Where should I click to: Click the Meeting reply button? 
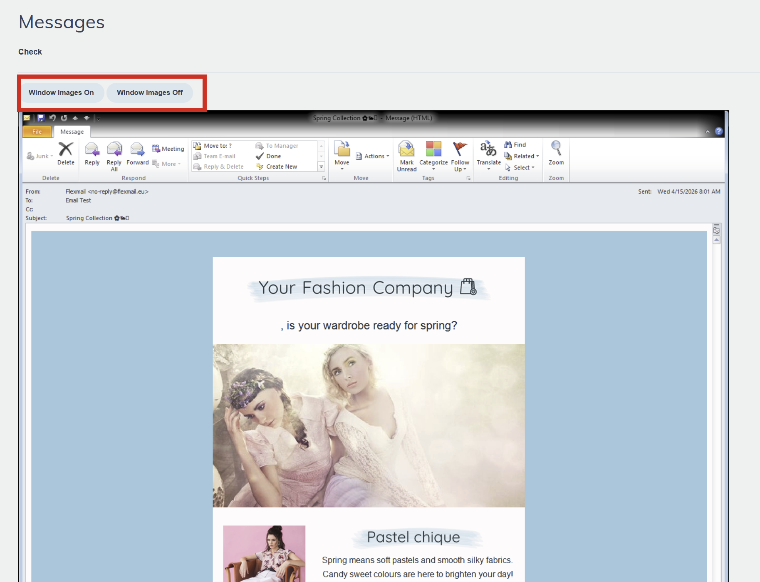(168, 149)
